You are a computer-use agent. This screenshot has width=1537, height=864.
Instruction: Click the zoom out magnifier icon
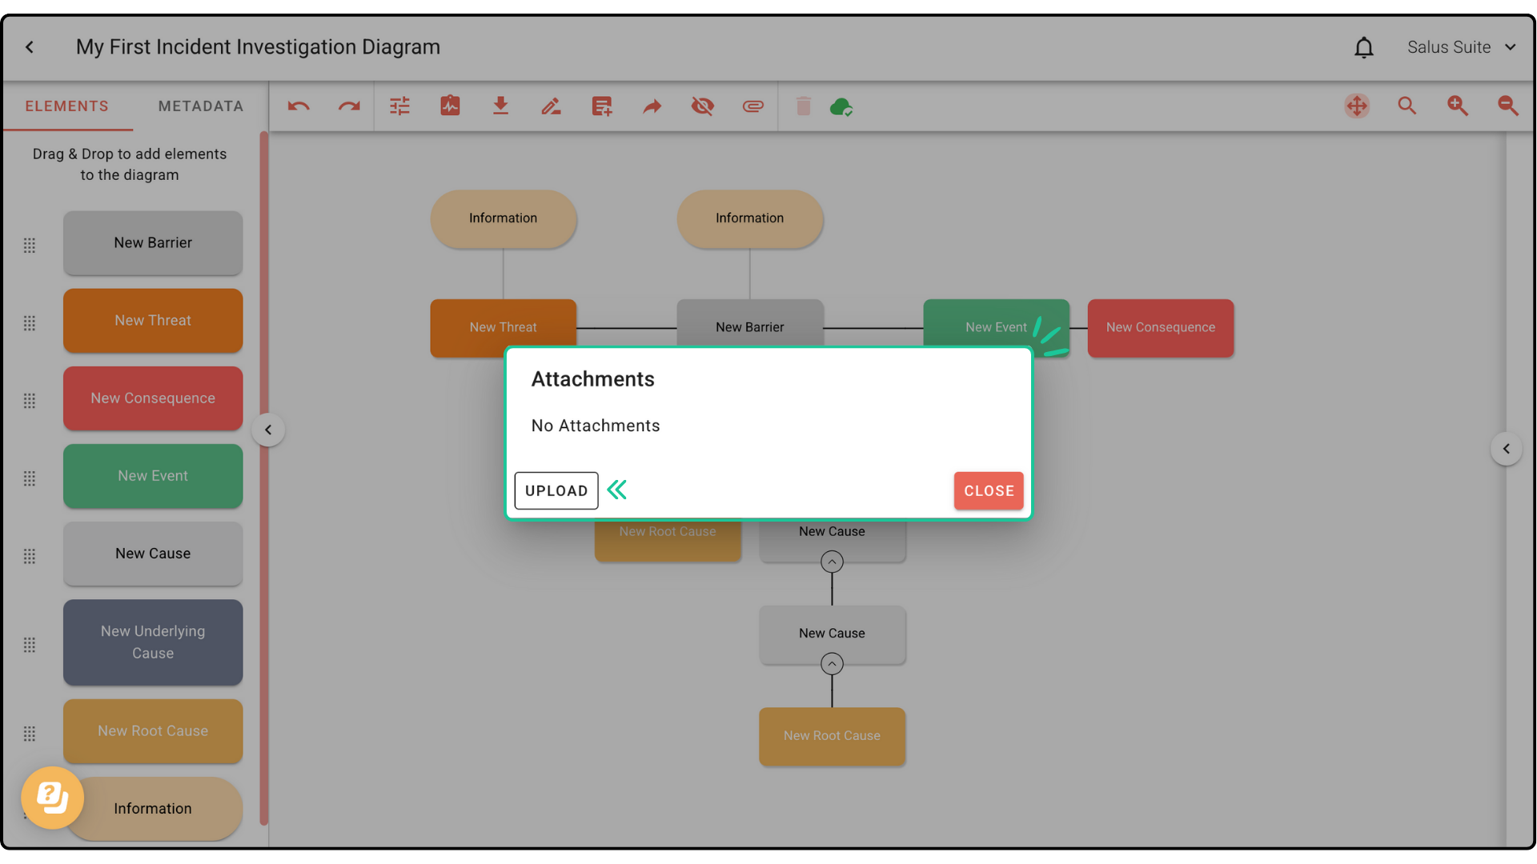pos(1507,106)
